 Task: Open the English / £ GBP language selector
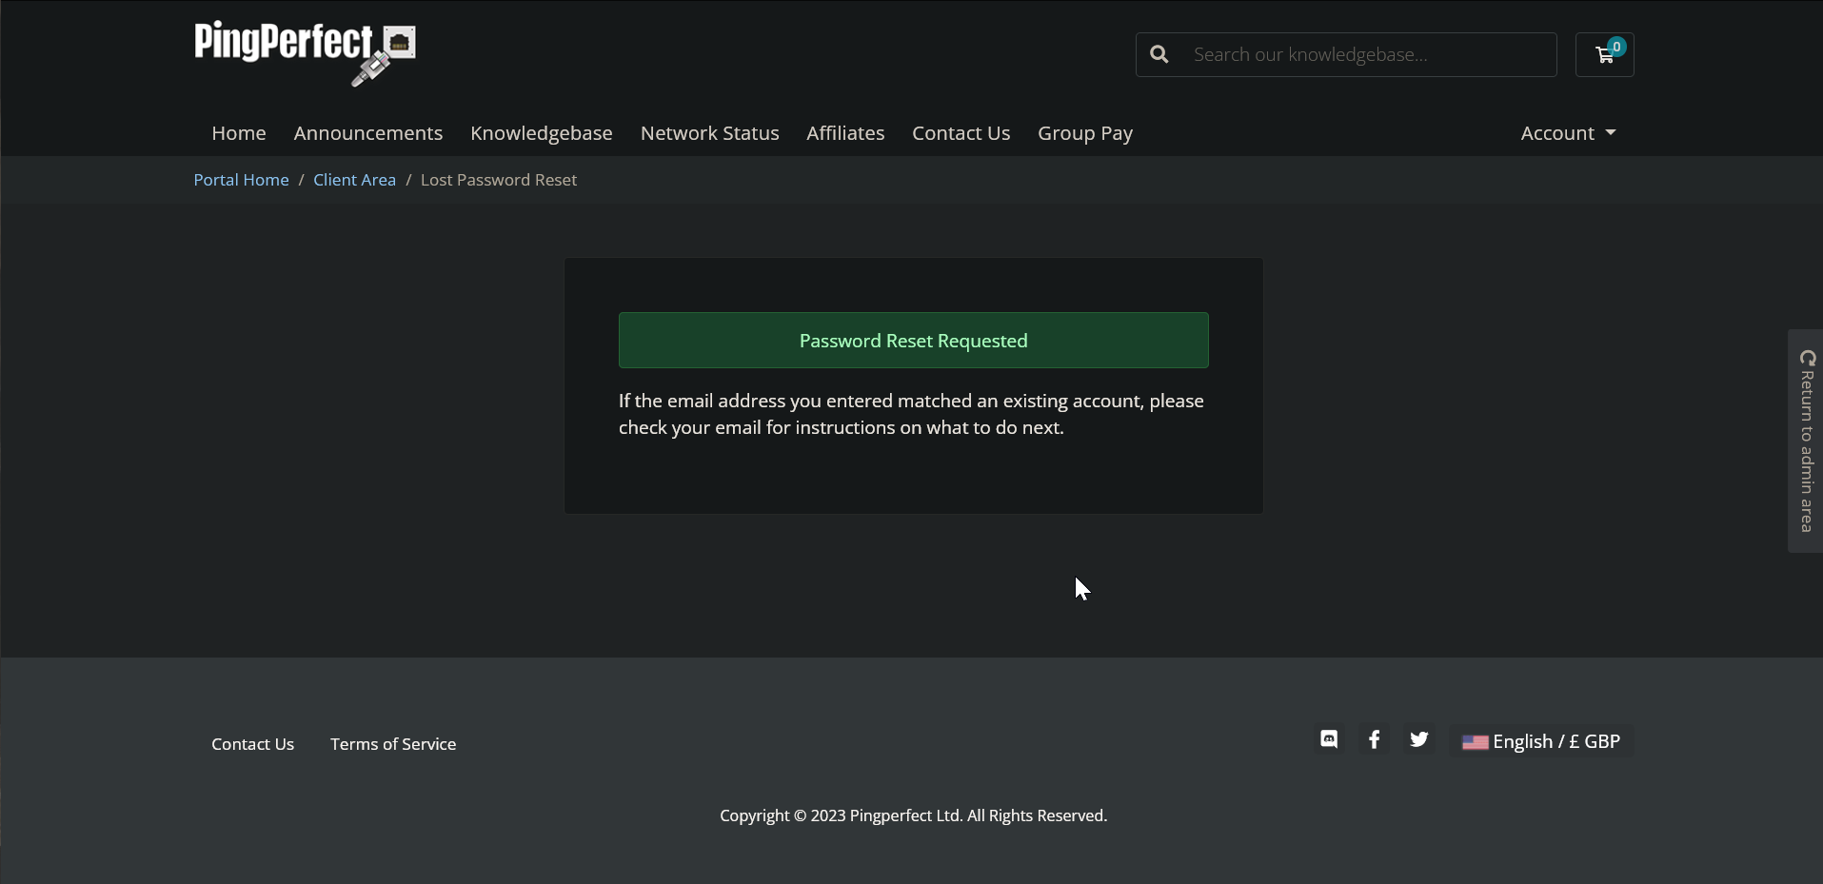(x=1540, y=741)
